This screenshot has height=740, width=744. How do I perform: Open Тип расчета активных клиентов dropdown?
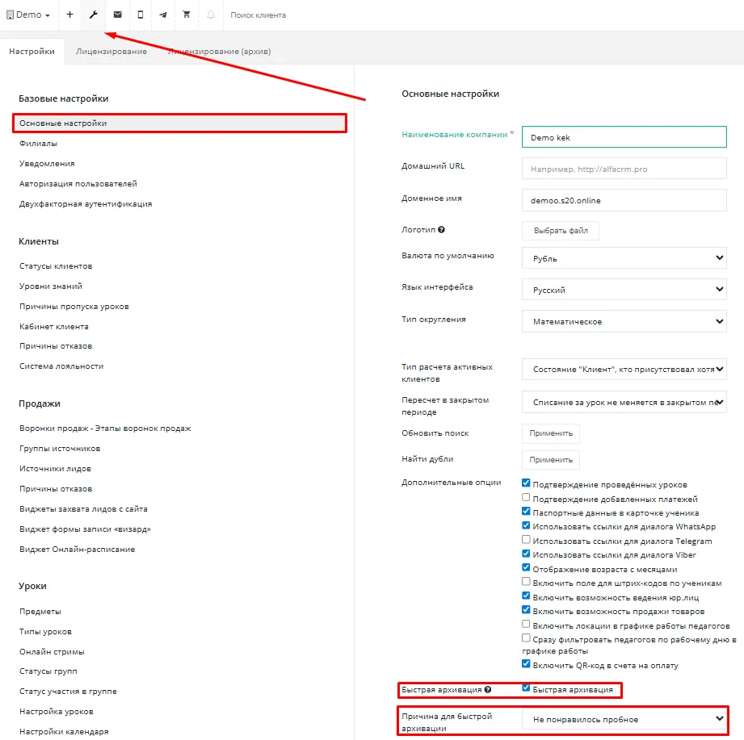click(x=624, y=370)
